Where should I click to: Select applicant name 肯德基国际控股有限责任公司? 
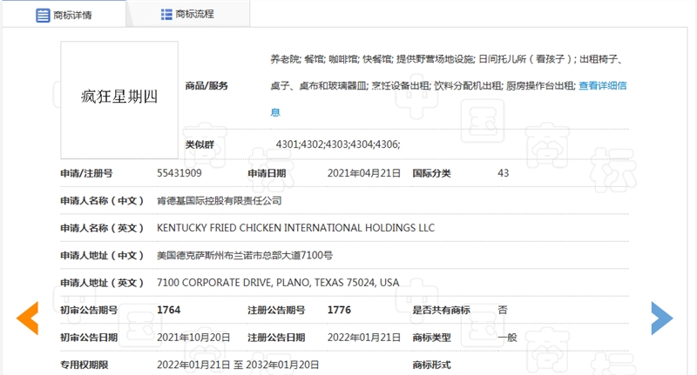click(x=220, y=201)
